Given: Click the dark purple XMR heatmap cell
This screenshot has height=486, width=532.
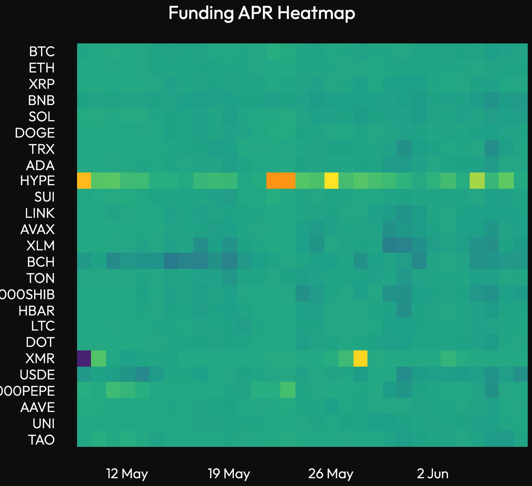Looking at the screenshot, I should (84, 358).
